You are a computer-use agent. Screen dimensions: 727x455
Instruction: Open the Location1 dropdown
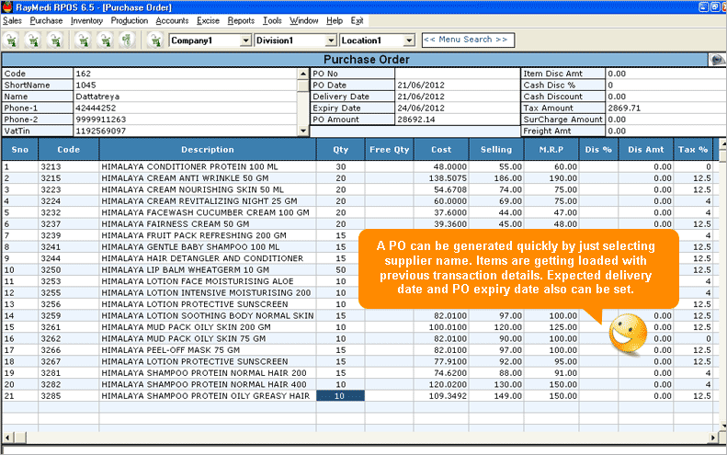[408, 40]
